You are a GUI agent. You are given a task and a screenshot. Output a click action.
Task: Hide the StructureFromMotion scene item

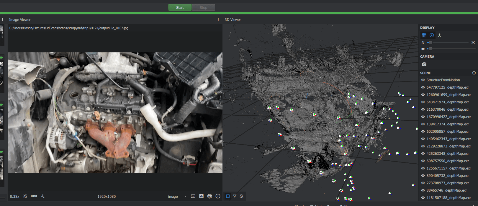point(423,80)
